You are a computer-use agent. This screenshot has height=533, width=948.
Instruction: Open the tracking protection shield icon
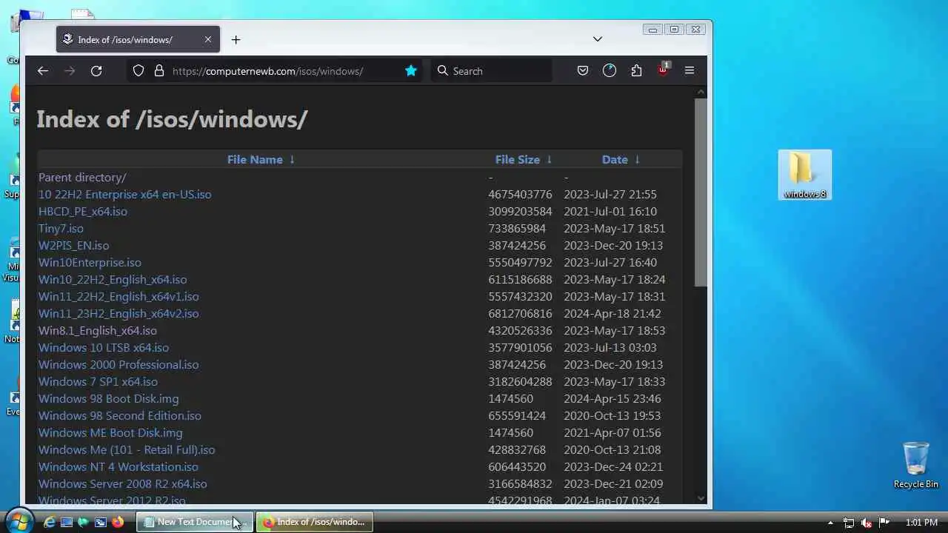coord(138,71)
